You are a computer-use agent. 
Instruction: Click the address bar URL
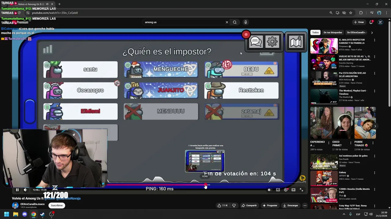(x=55, y=13)
